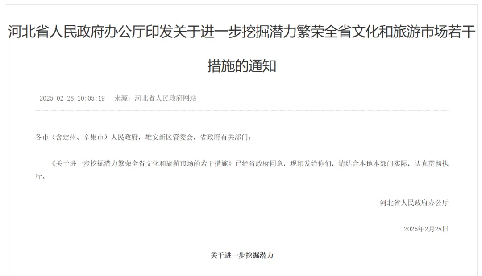This screenshot has height=276, width=482.
Task: Click the date 2025年2月28日
Action: (426, 229)
